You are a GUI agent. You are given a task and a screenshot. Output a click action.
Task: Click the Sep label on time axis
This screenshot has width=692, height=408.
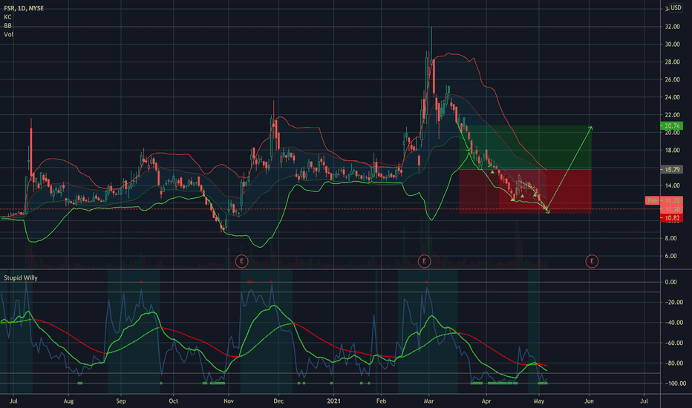(x=121, y=401)
